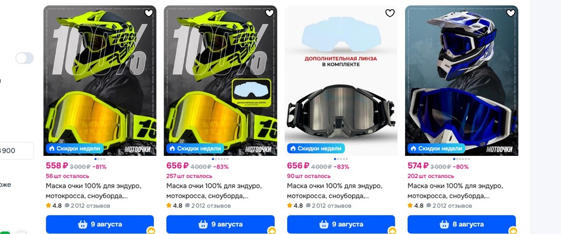This screenshot has width=561, height=234.
Task: Click 'Скидки недели' badge on first card
Action: [x=75, y=148]
